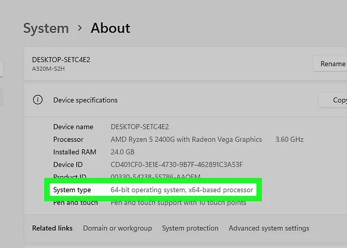The width and height of the screenshot is (347, 248).
Task: Click the highlighted 64-bit System type value
Action: tap(182, 190)
